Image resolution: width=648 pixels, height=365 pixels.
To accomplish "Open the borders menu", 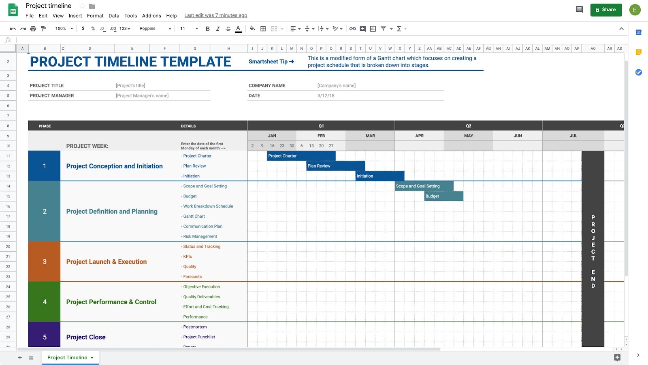I will point(263,29).
